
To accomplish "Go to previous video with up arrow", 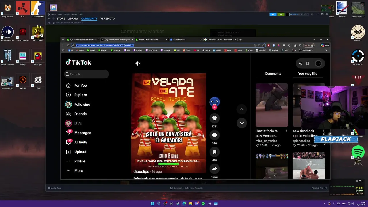I will click(242, 109).
